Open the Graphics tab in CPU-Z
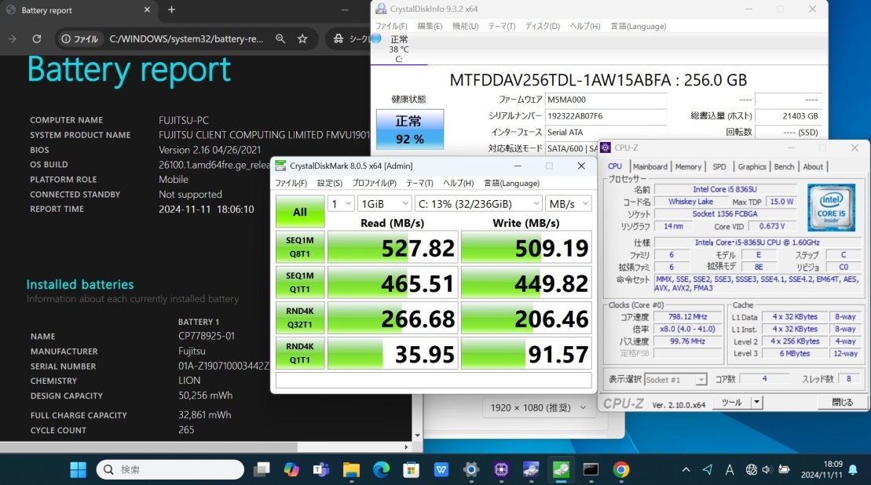This screenshot has height=485, width=871. [x=752, y=166]
